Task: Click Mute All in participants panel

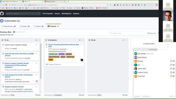Action: click(x=137, y=96)
